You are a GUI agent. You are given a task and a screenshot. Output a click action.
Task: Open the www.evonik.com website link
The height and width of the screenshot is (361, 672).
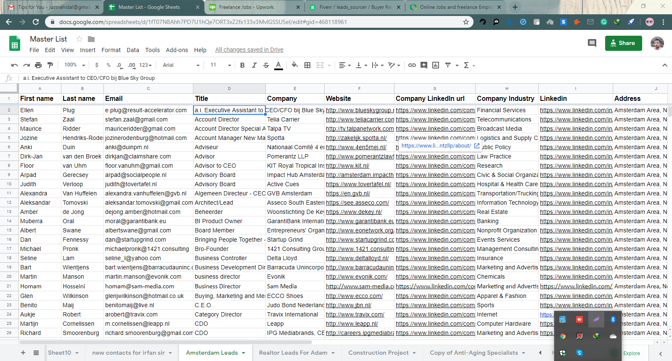[x=356, y=277]
